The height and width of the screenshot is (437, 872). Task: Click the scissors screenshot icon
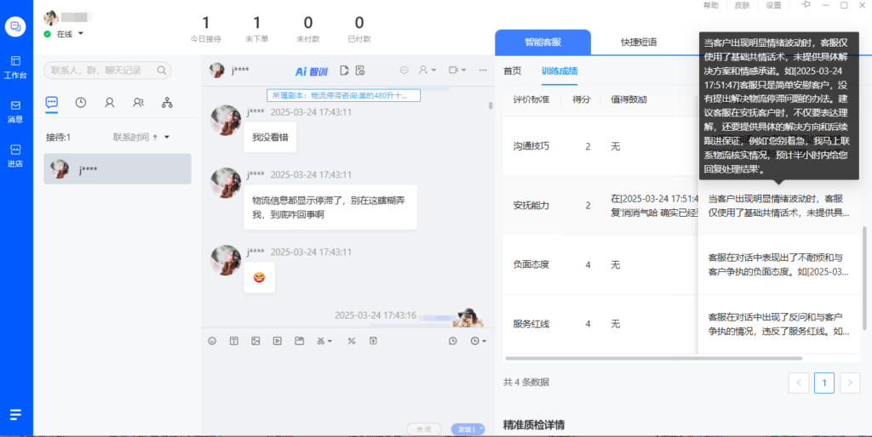(x=320, y=341)
